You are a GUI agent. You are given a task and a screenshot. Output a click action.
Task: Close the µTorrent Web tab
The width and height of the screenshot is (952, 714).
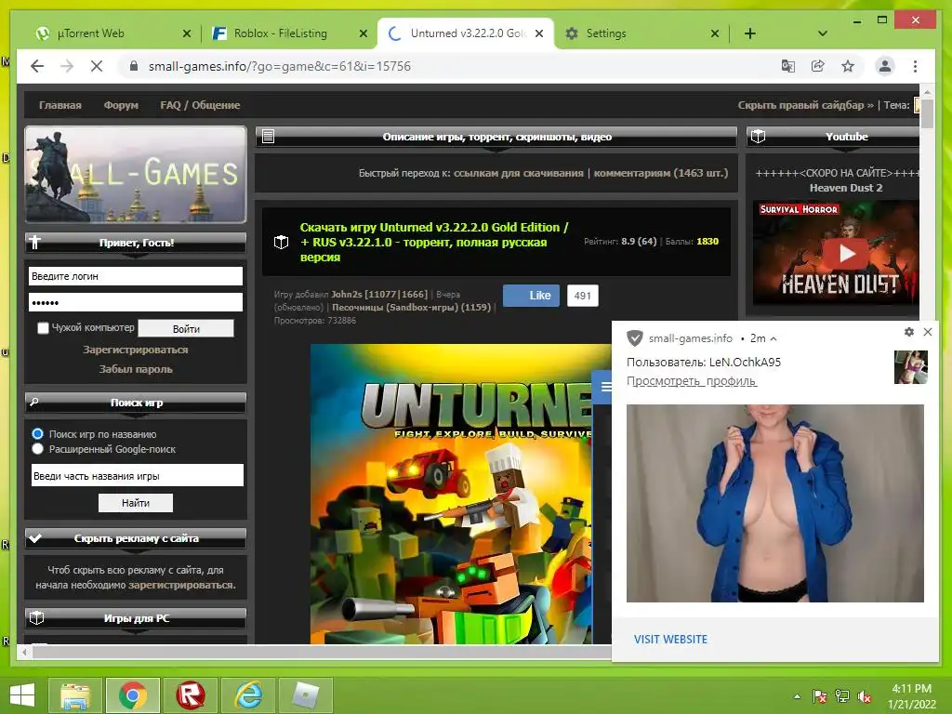[x=186, y=33]
